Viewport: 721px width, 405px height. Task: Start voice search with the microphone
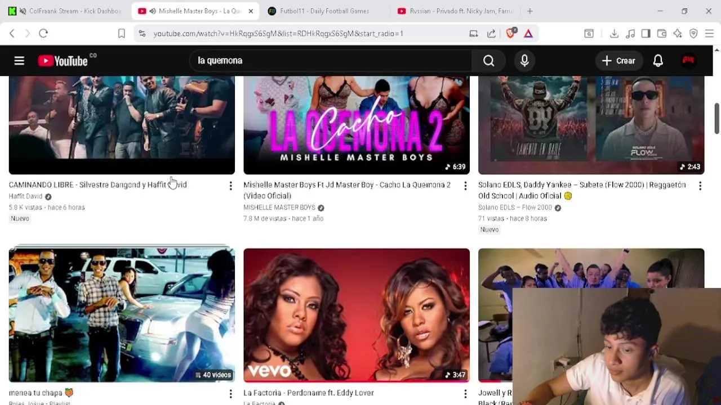point(524,61)
